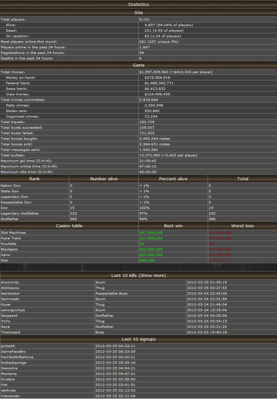Click Blackjack casino table row label
The height and width of the screenshot is (399, 277).
click(x=9, y=249)
